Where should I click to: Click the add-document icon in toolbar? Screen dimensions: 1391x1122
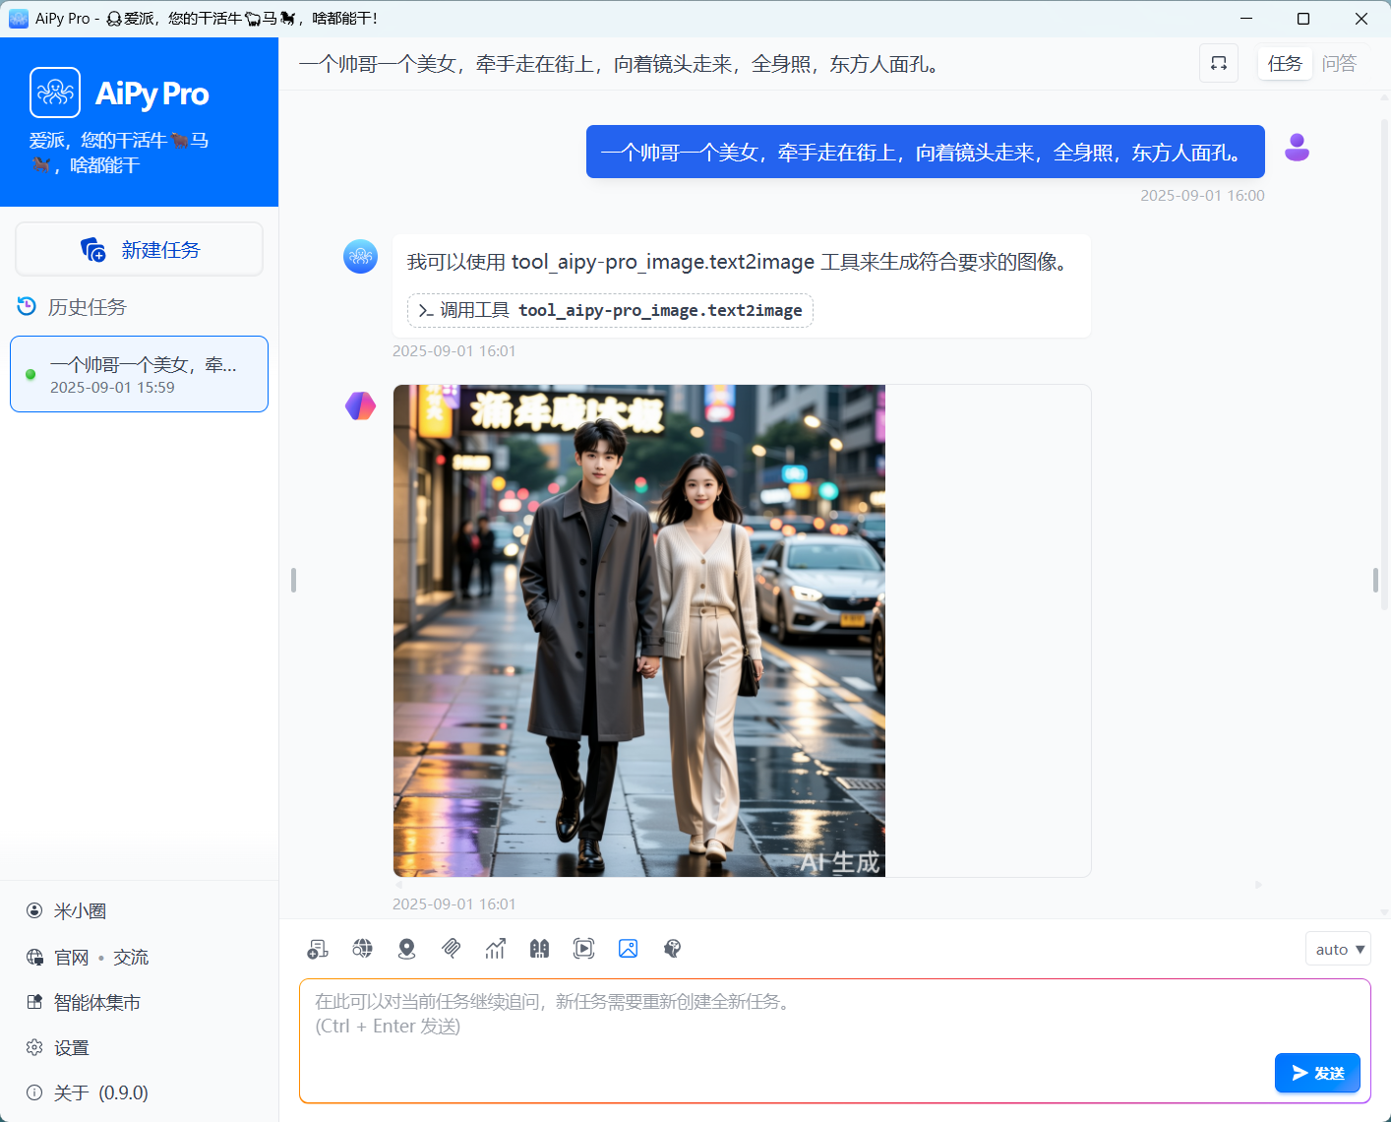click(318, 948)
